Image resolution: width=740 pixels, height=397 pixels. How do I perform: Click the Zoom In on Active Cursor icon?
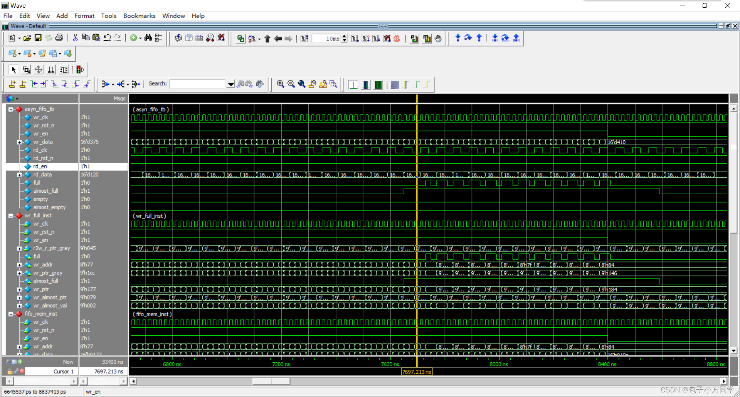312,84
